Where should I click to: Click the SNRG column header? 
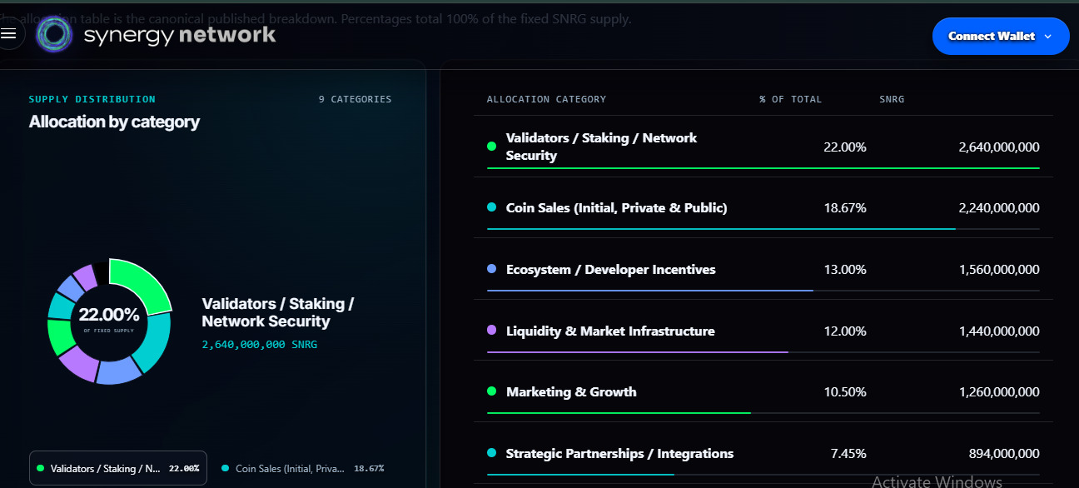click(892, 99)
